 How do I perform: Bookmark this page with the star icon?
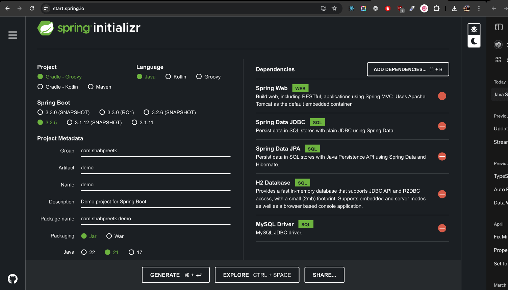[334, 8]
